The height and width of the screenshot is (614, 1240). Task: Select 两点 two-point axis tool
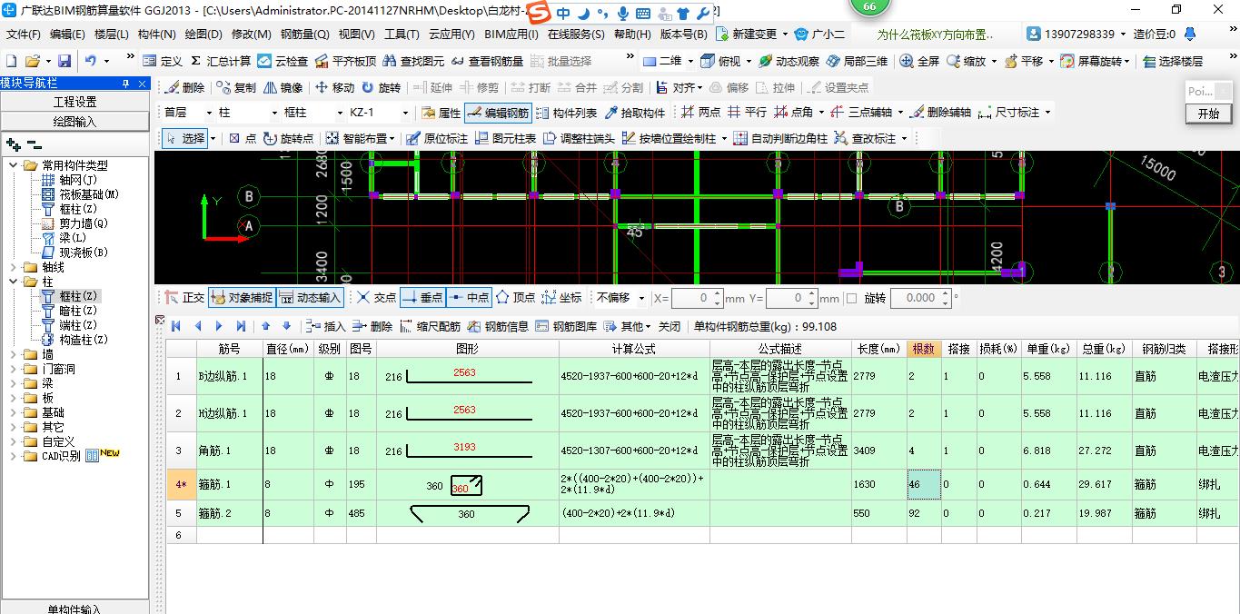(700, 113)
